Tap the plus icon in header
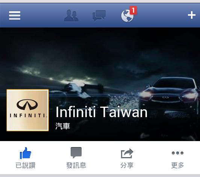Viewport: 200px width, 177px height. 192,15
